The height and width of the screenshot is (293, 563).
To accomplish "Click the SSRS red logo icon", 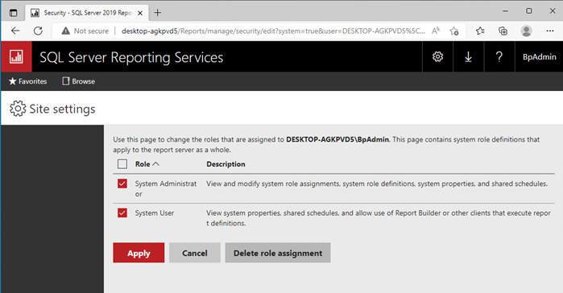I will click(17, 56).
